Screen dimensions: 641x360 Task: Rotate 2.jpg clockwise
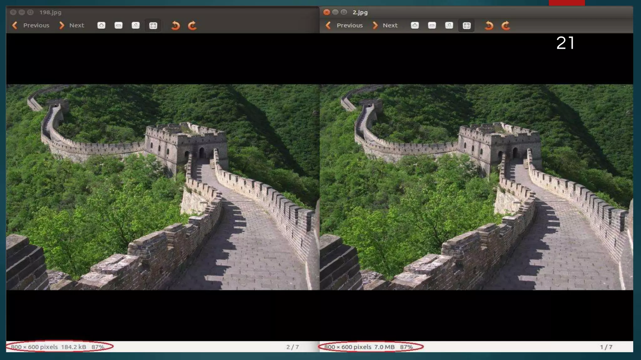[x=506, y=25]
